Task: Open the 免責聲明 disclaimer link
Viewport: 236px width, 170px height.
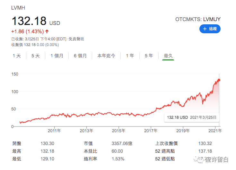Action: tap(77, 39)
